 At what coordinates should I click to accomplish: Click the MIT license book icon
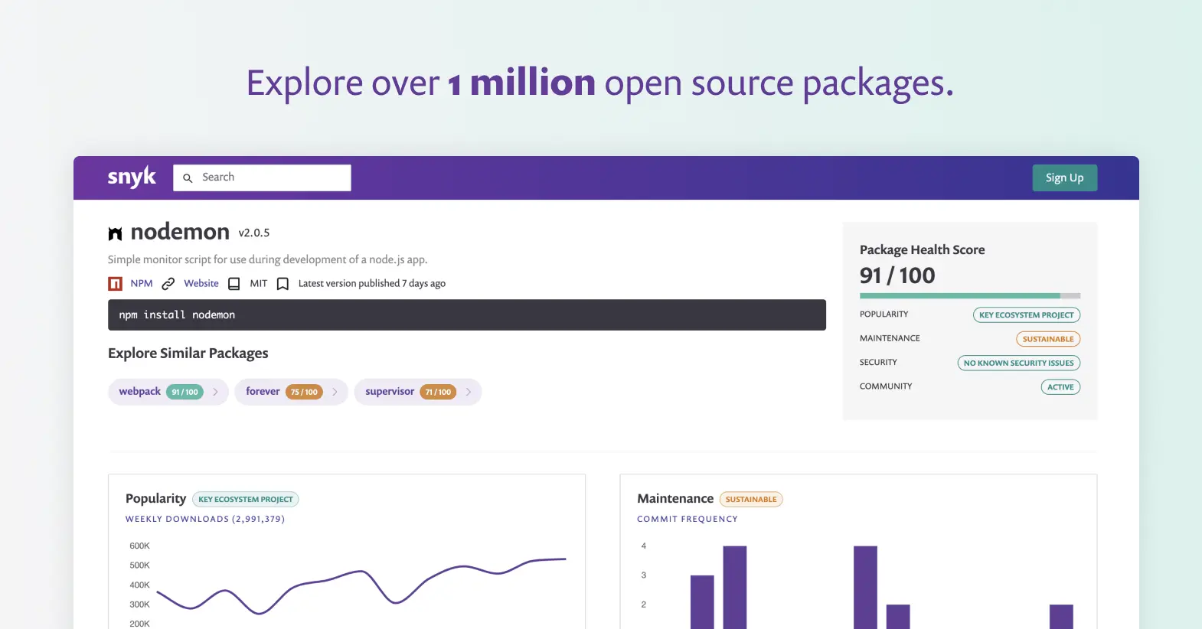point(234,284)
